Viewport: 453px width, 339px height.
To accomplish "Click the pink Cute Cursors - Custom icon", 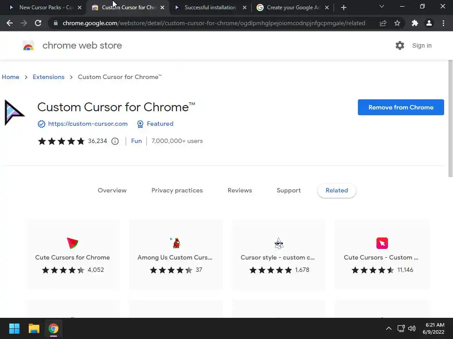I will pos(382,243).
